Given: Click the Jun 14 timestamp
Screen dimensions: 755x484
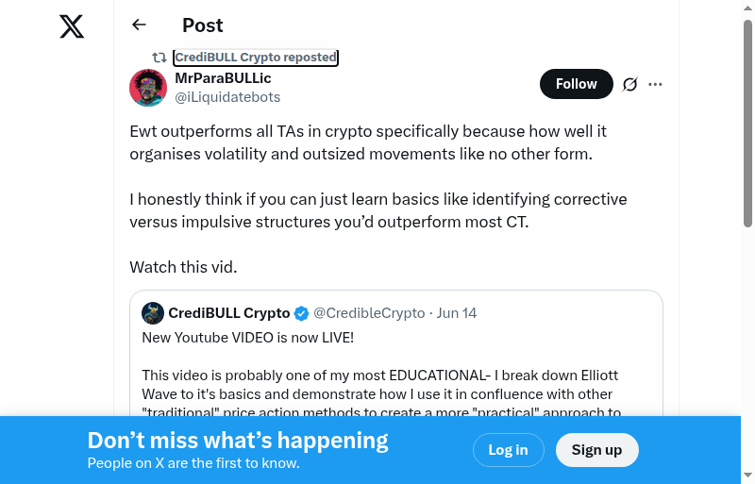Looking at the screenshot, I should (457, 313).
